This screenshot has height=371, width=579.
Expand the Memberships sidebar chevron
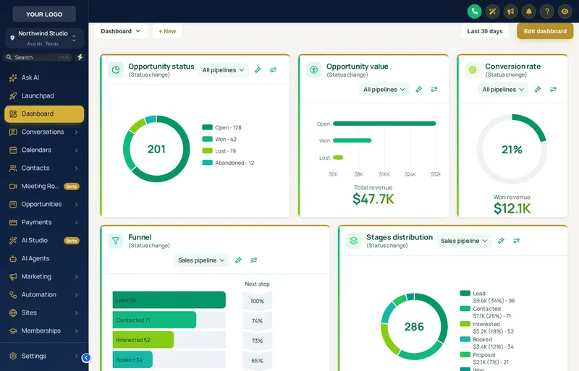(77, 331)
